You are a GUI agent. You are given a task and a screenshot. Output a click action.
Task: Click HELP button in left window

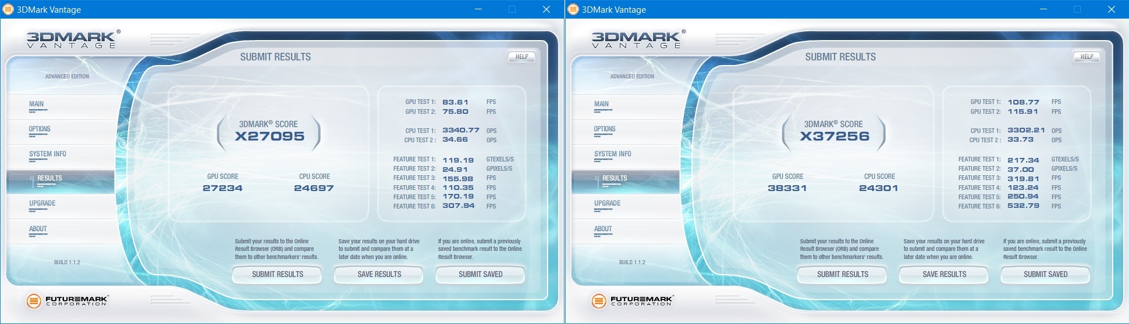[521, 57]
